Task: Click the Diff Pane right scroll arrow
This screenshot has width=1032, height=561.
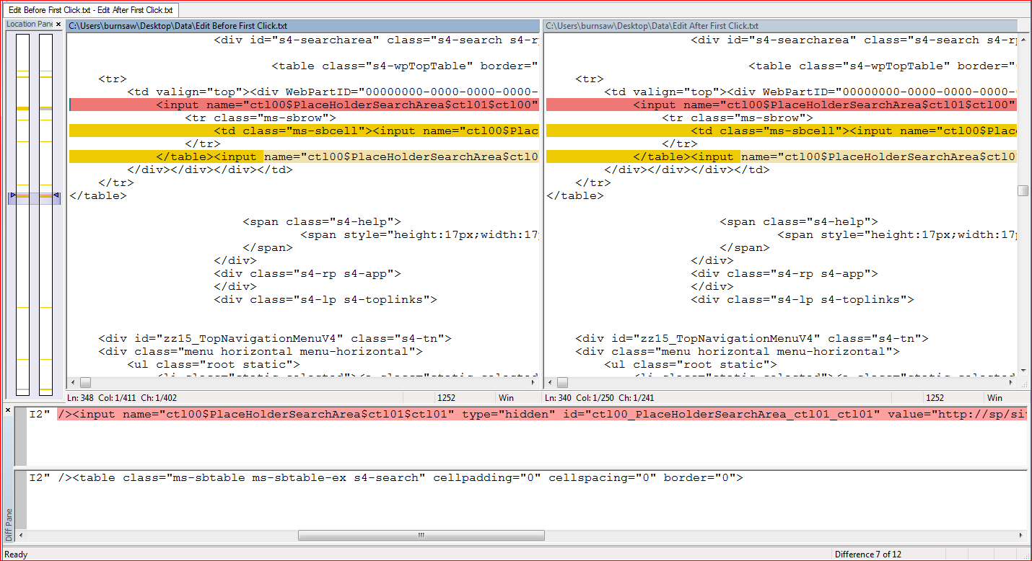Action: click(1021, 536)
